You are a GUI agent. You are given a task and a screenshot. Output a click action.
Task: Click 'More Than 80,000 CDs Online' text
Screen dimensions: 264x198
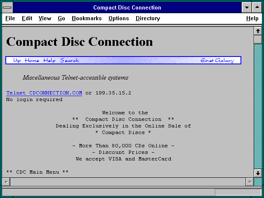pos(123,146)
